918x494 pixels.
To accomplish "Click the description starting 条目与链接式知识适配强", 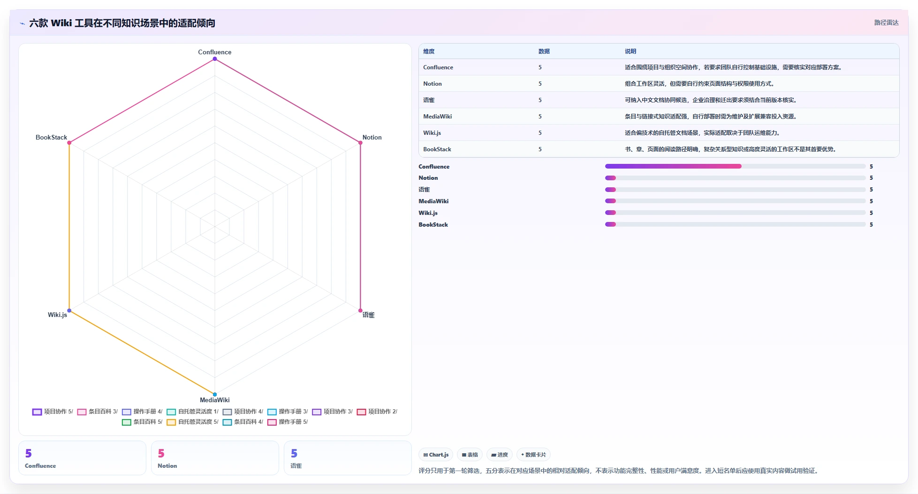I will [x=712, y=117].
